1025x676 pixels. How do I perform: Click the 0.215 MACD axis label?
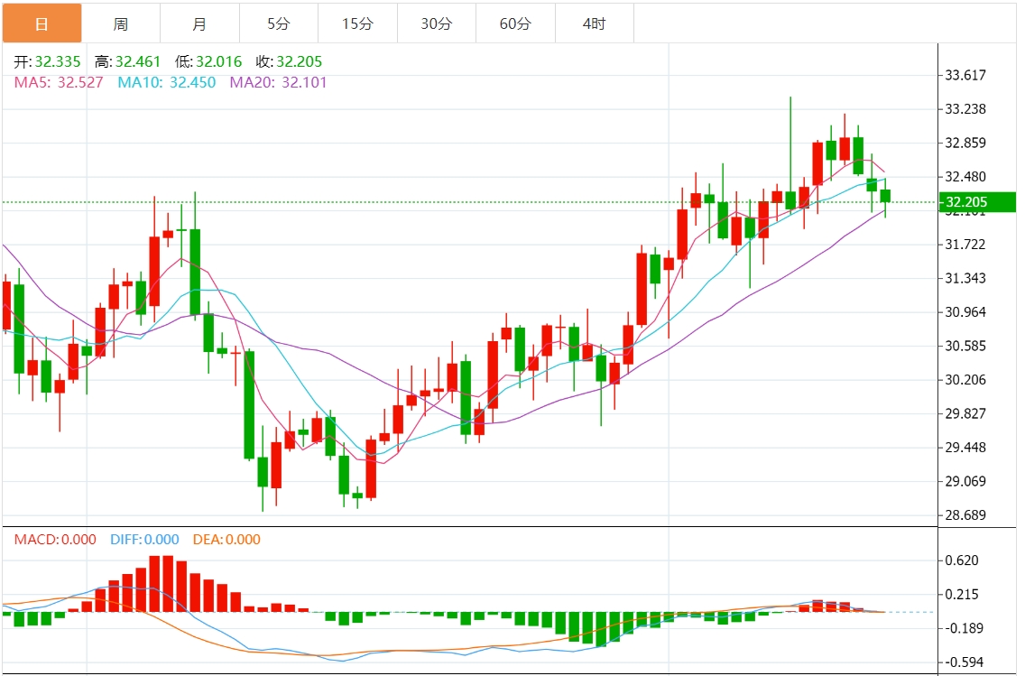[x=962, y=594]
